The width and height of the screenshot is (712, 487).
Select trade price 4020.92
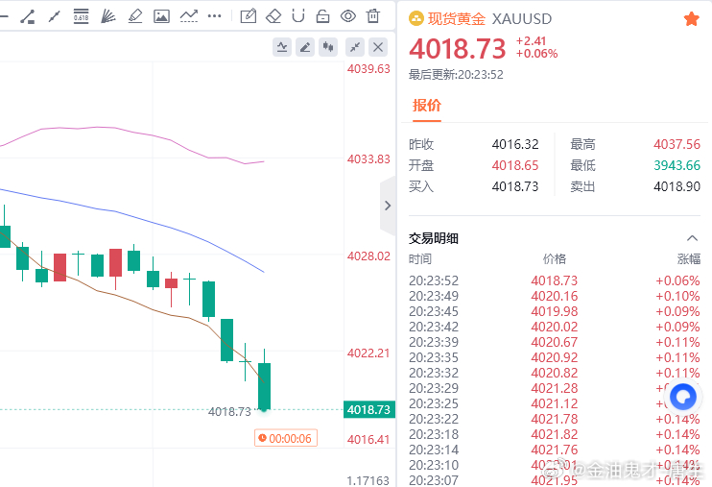[555, 358]
